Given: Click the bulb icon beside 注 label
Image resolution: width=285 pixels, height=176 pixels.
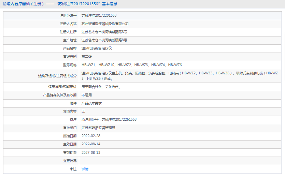Looking at the screenshot, I should tap(71, 169).
